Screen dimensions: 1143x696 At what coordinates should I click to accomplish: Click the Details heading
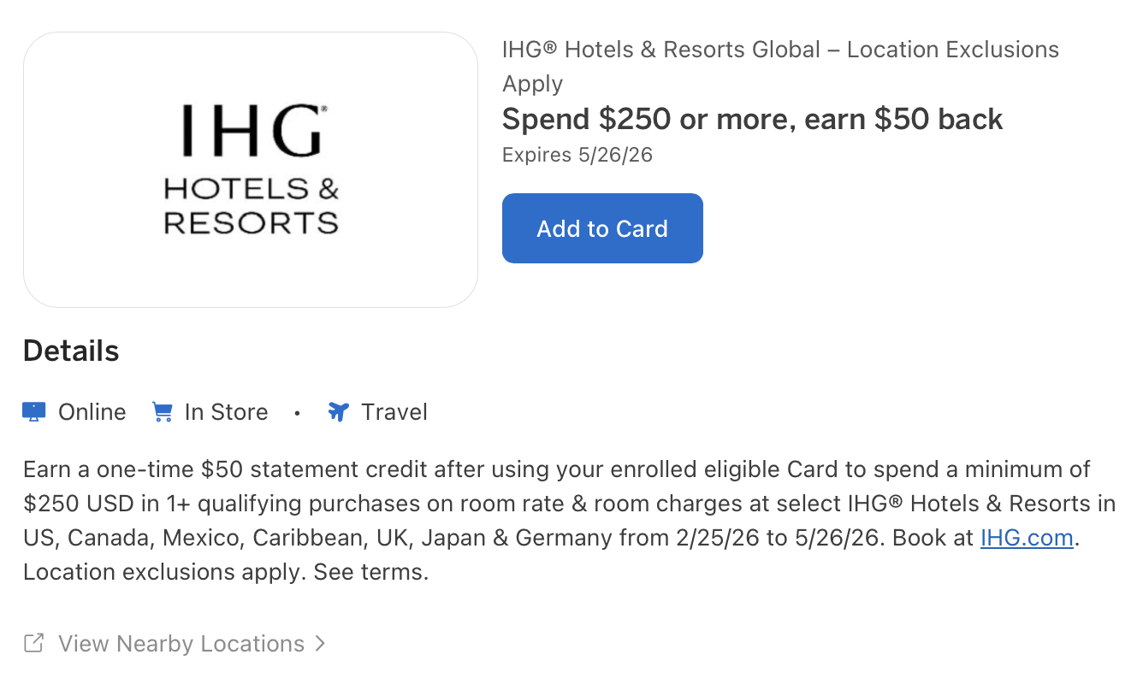(x=71, y=350)
